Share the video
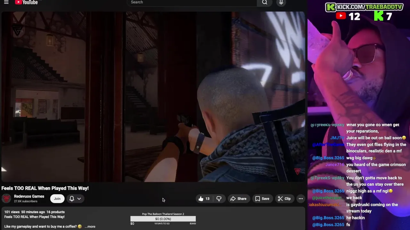Screen dimensions: 410x230 point(238,199)
